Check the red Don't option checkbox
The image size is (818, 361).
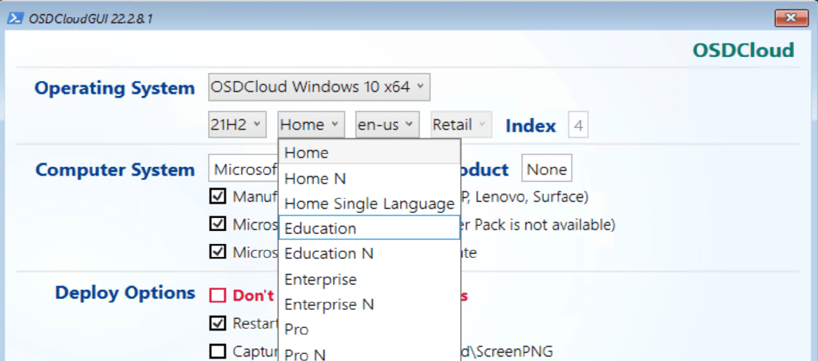click(x=217, y=295)
